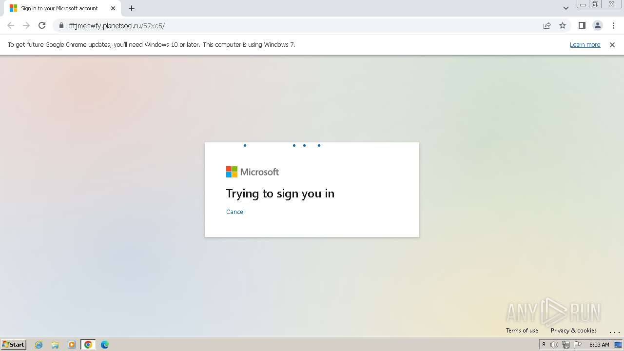This screenshot has width=624, height=351.
Task: Open File Explorer from taskbar
Action: tap(55, 345)
